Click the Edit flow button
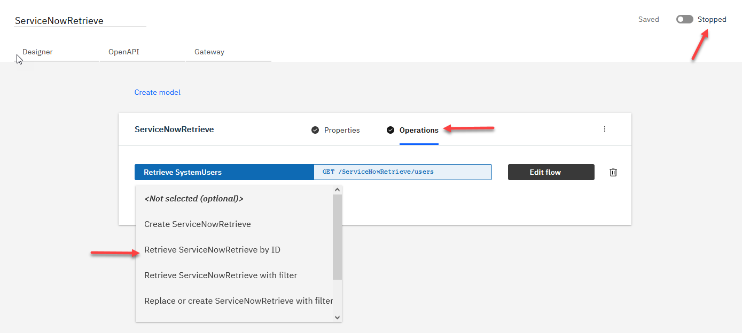This screenshot has width=742, height=333. pyautogui.click(x=551, y=172)
